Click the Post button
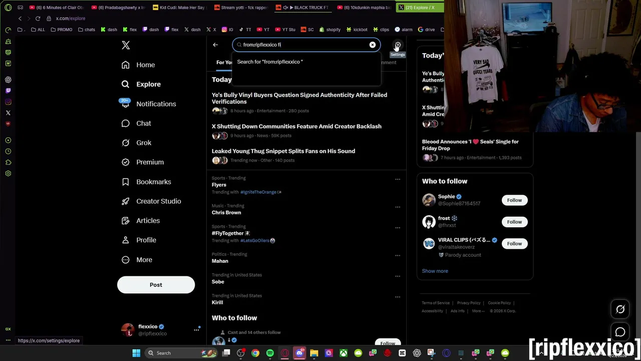641x361 pixels. click(156, 285)
